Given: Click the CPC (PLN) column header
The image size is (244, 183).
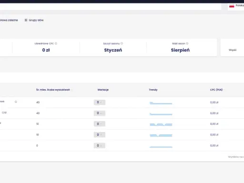Looking at the screenshot, I should point(216,90).
